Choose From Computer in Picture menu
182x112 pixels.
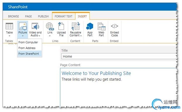click(x=30, y=42)
